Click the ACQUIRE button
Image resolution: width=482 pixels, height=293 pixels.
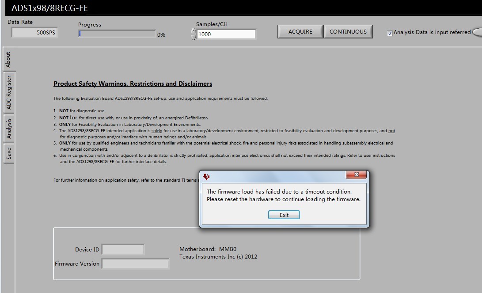click(x=300, y=32)
